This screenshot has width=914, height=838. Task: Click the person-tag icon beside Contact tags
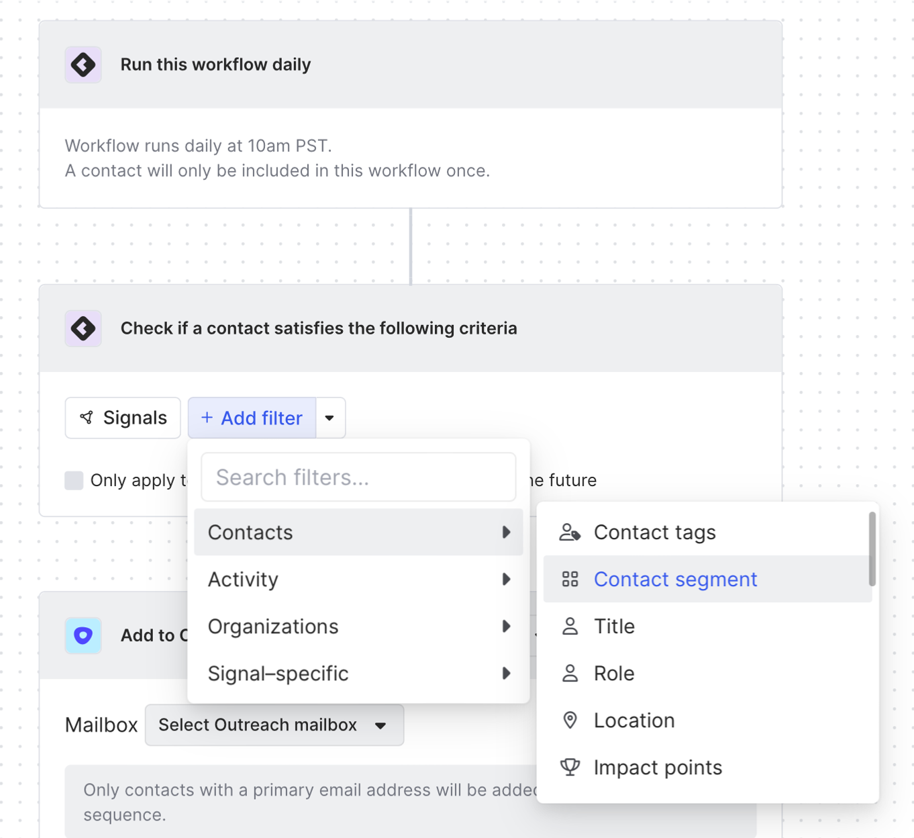[x=570, y=532]
